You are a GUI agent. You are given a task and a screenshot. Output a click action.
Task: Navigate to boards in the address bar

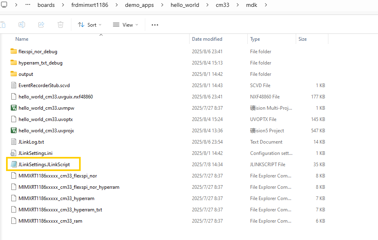[x=46, y=5]
